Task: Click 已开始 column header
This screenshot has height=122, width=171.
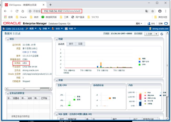Action: [44, 98]
